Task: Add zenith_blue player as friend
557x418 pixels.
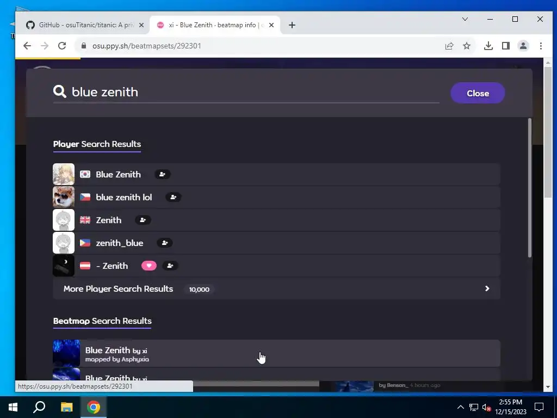Action: (x=165, y=243)
